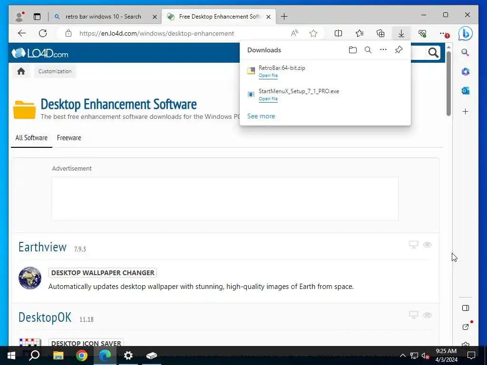
Task: Toggle the eye icon on Earthview row
Action: pos(428,245)
